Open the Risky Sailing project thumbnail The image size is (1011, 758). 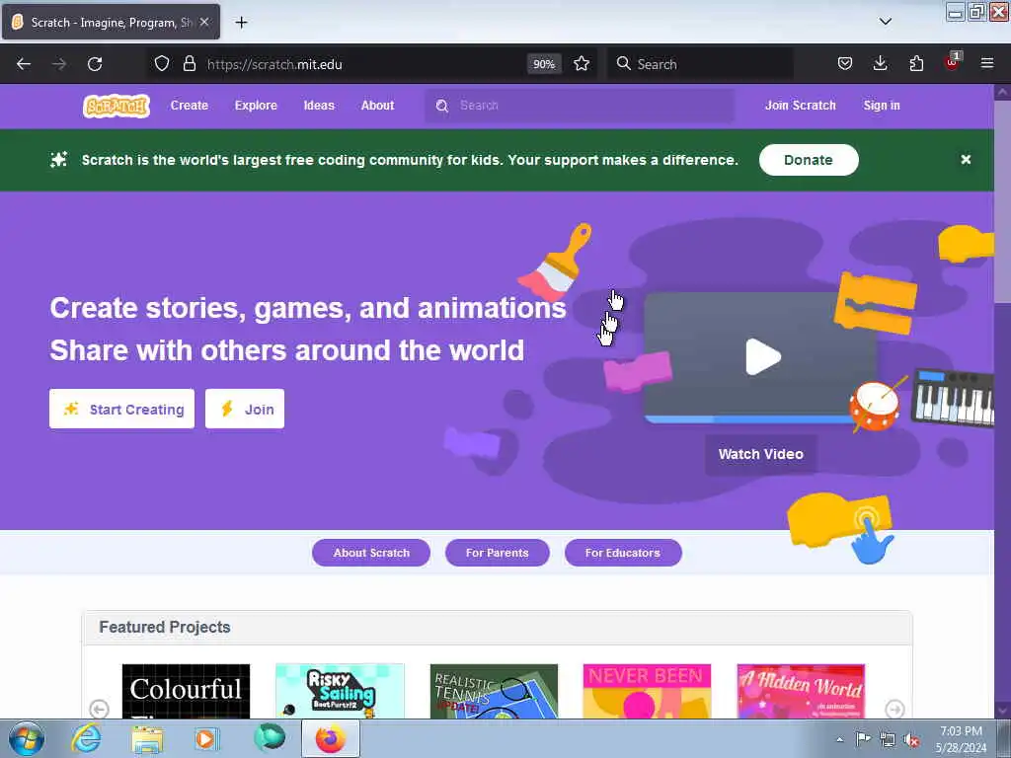(340, 691)
